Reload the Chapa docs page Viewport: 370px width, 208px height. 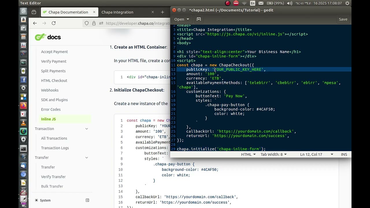click(53, 23)
